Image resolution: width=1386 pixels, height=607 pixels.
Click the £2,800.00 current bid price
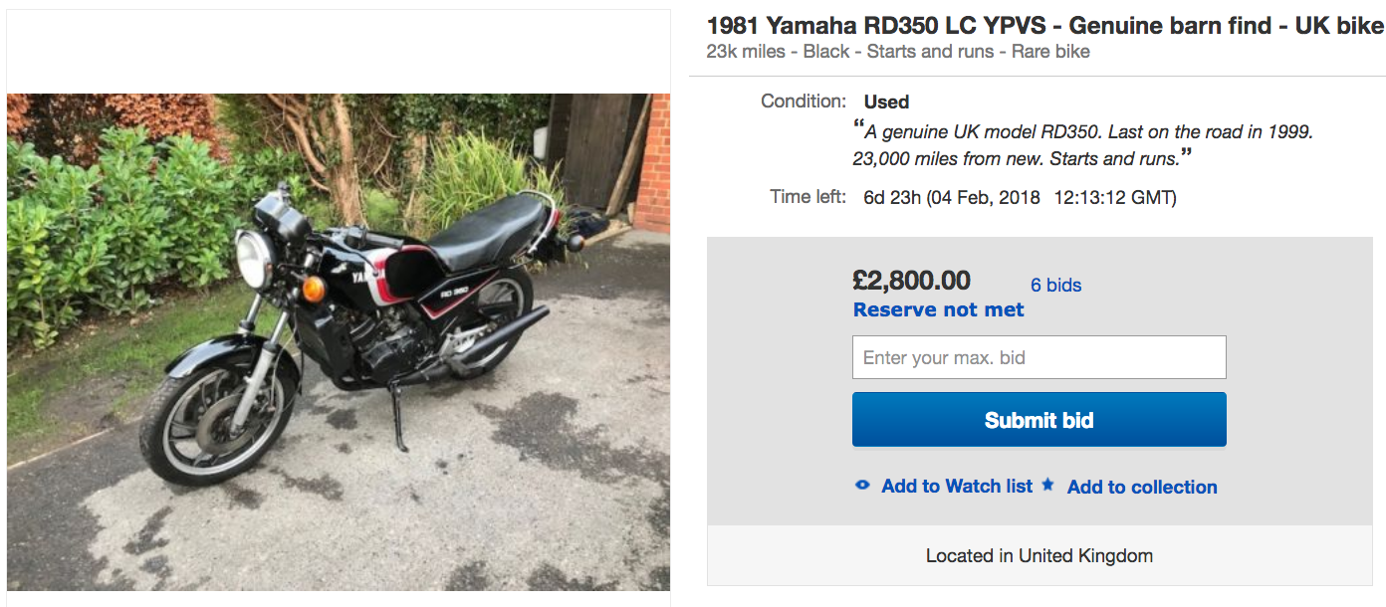pyautogui.click(x=911, y=281)
